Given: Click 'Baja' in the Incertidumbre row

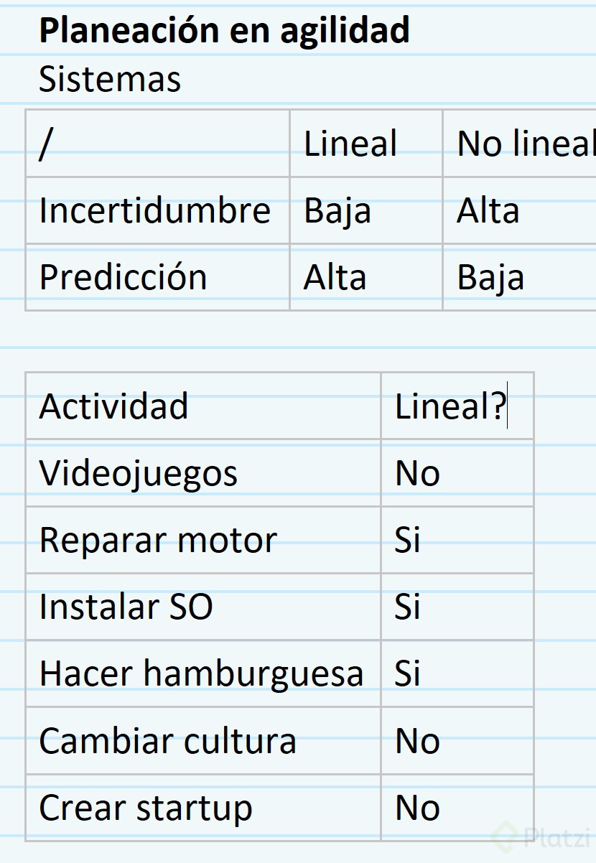Looking at the screenshot, I should pos(337,210).
